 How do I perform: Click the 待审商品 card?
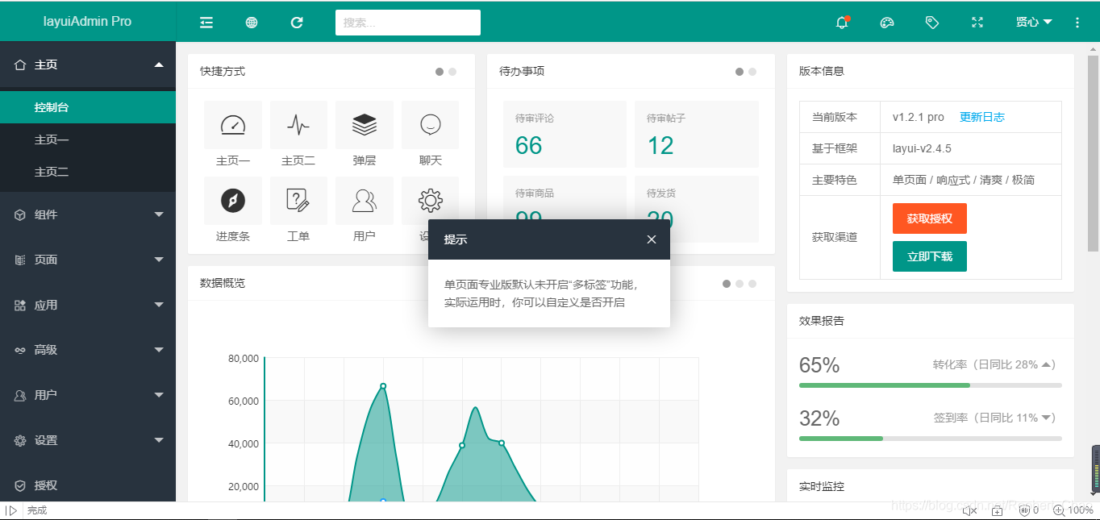coord(565,198)
